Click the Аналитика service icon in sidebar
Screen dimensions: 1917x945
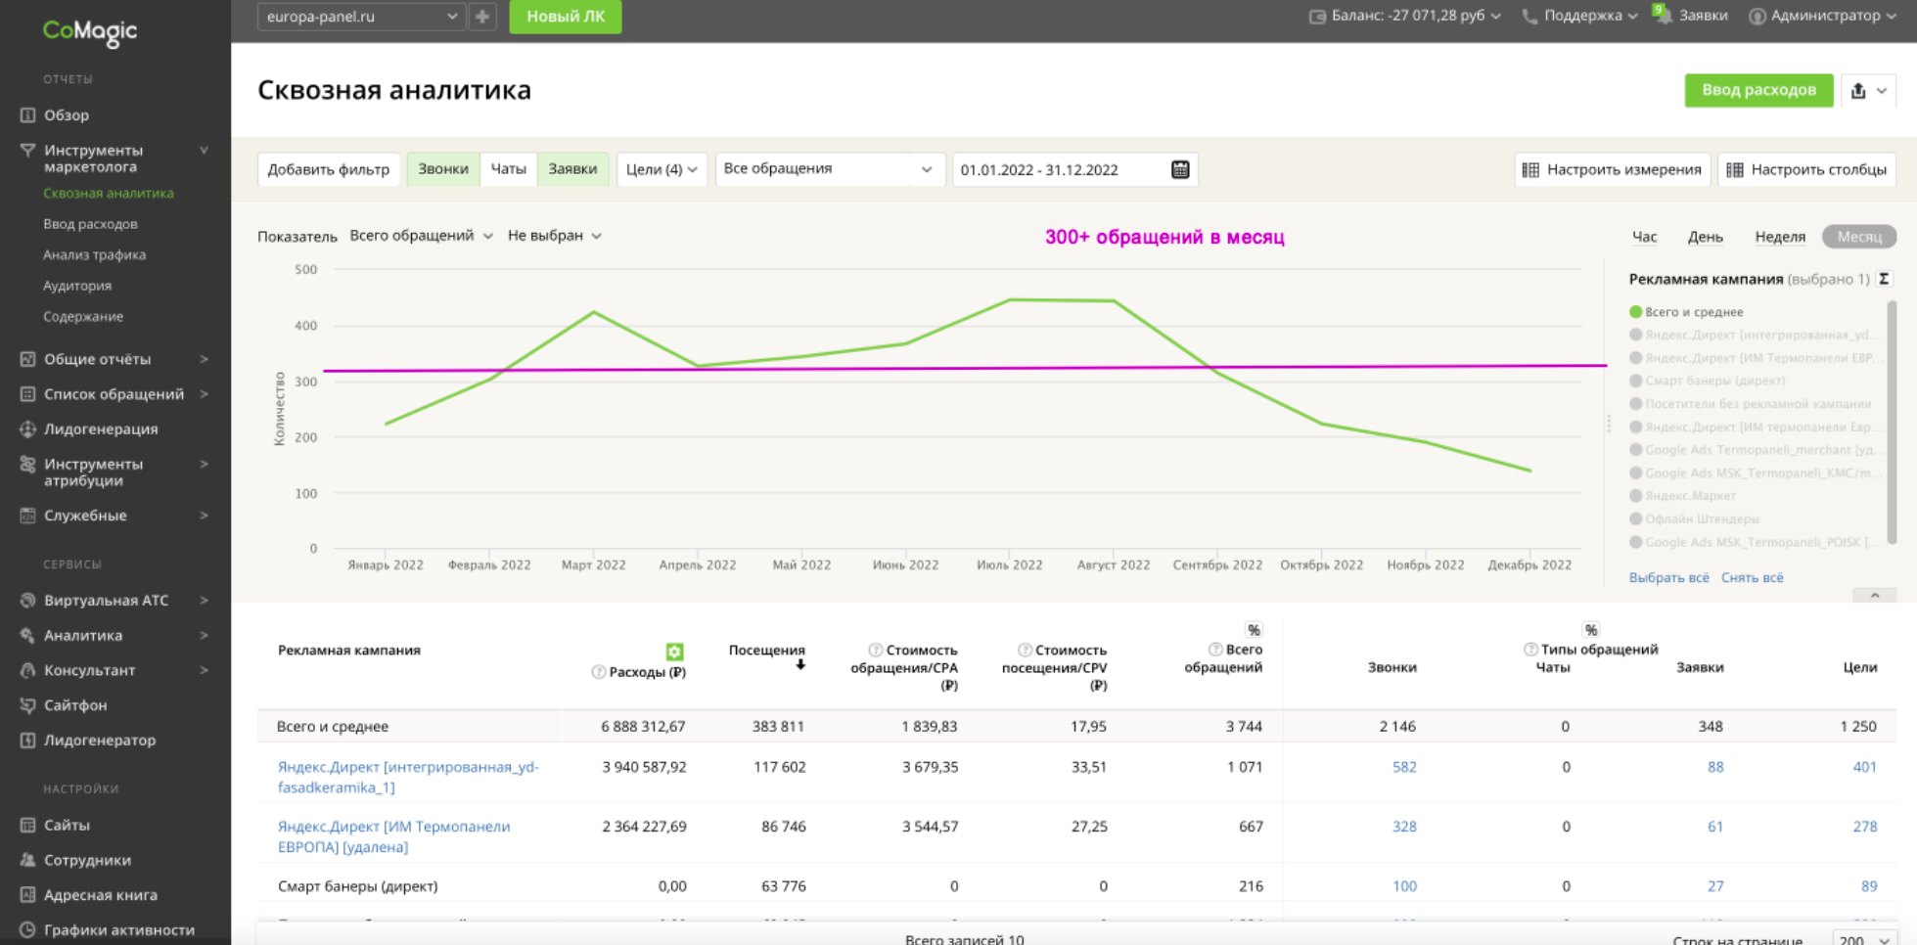tap(27, 636)
